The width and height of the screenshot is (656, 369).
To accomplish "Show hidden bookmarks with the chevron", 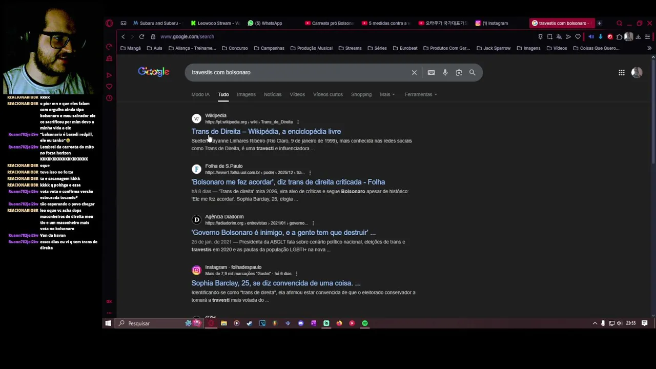I will 649,48.
